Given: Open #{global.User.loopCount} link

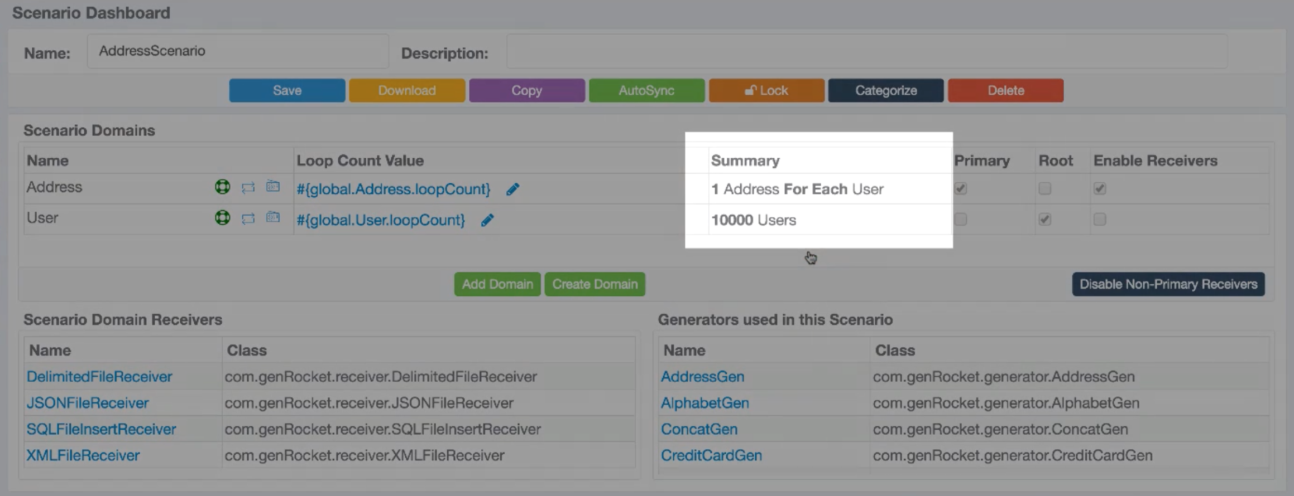Looking at the screenshot, I should [381, 220].
